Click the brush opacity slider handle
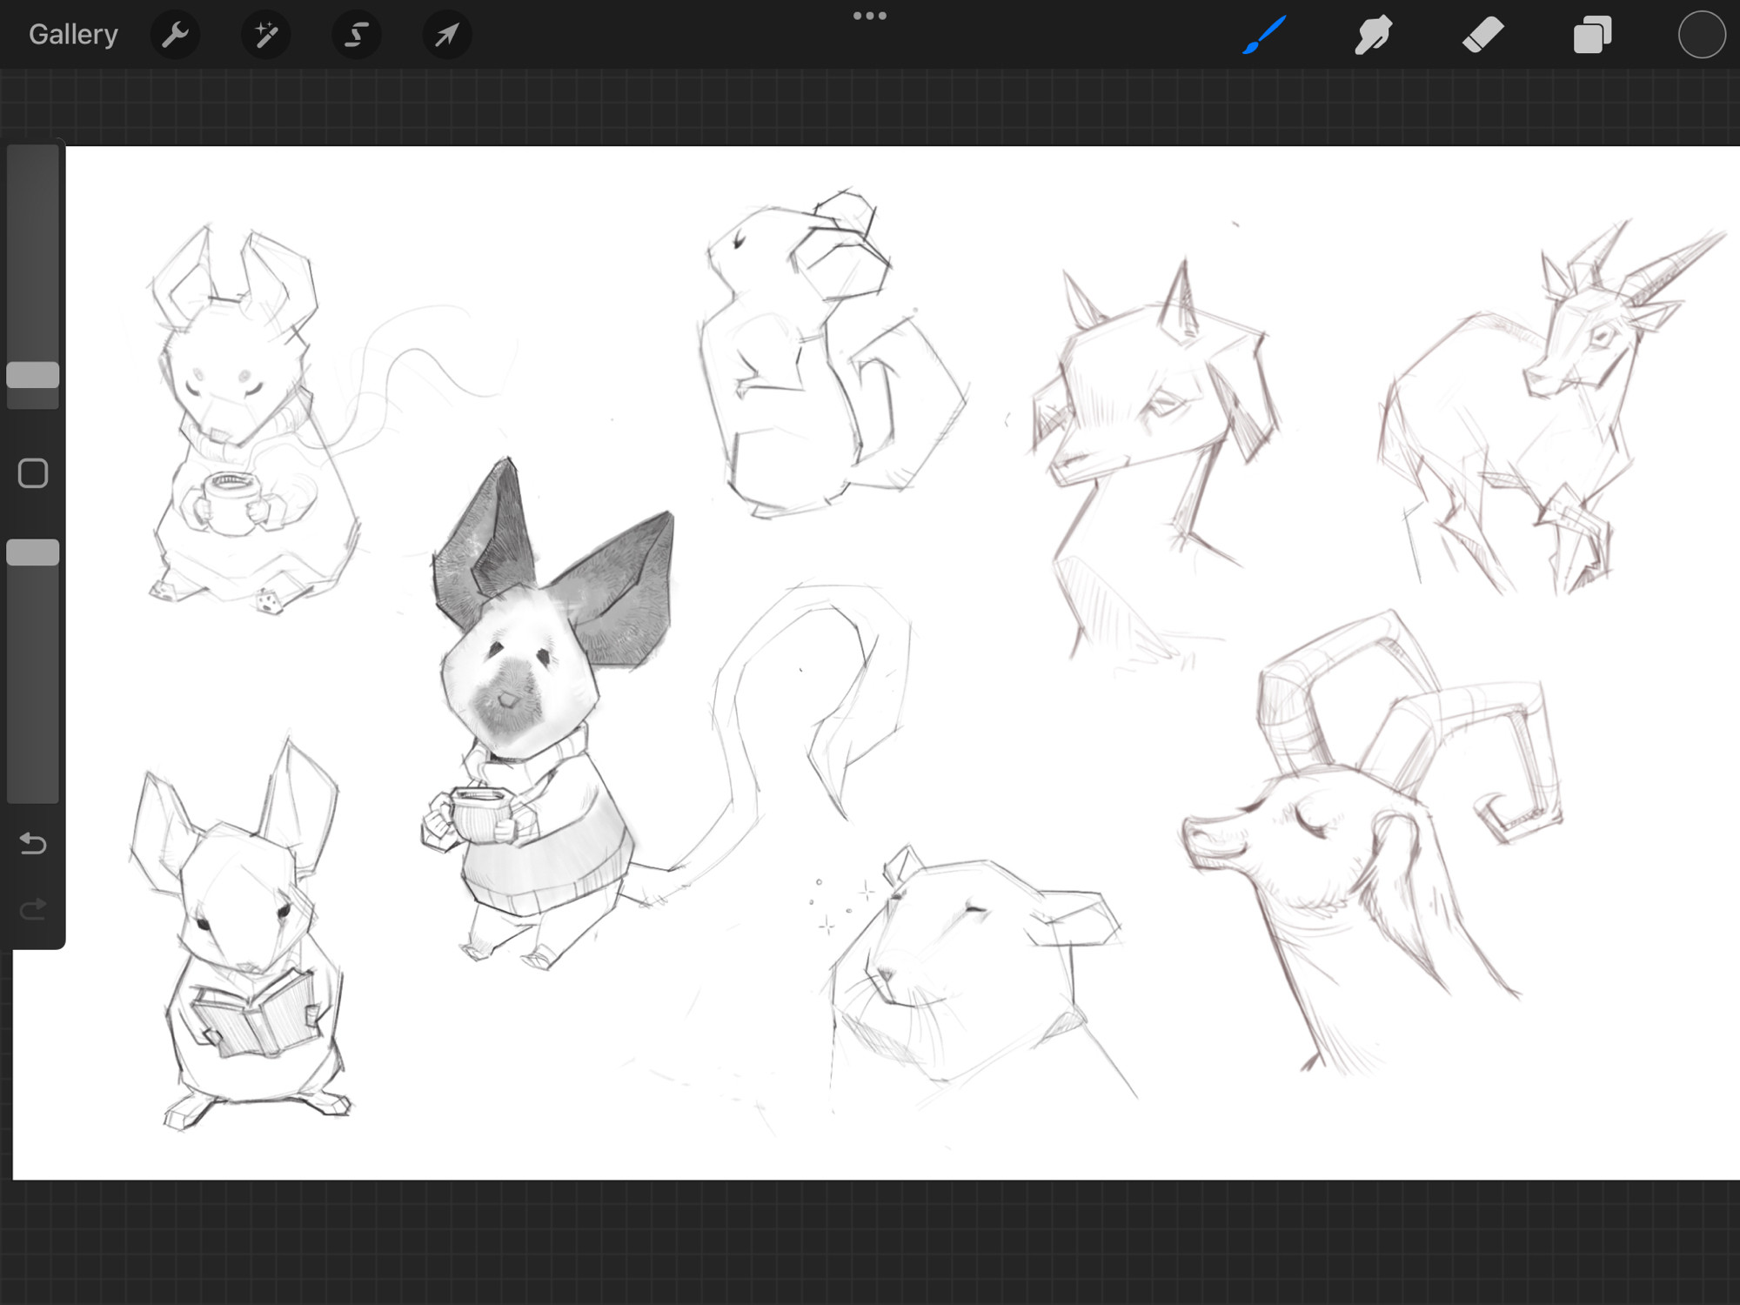The image size is (1740, 1305). coord(33,552)
